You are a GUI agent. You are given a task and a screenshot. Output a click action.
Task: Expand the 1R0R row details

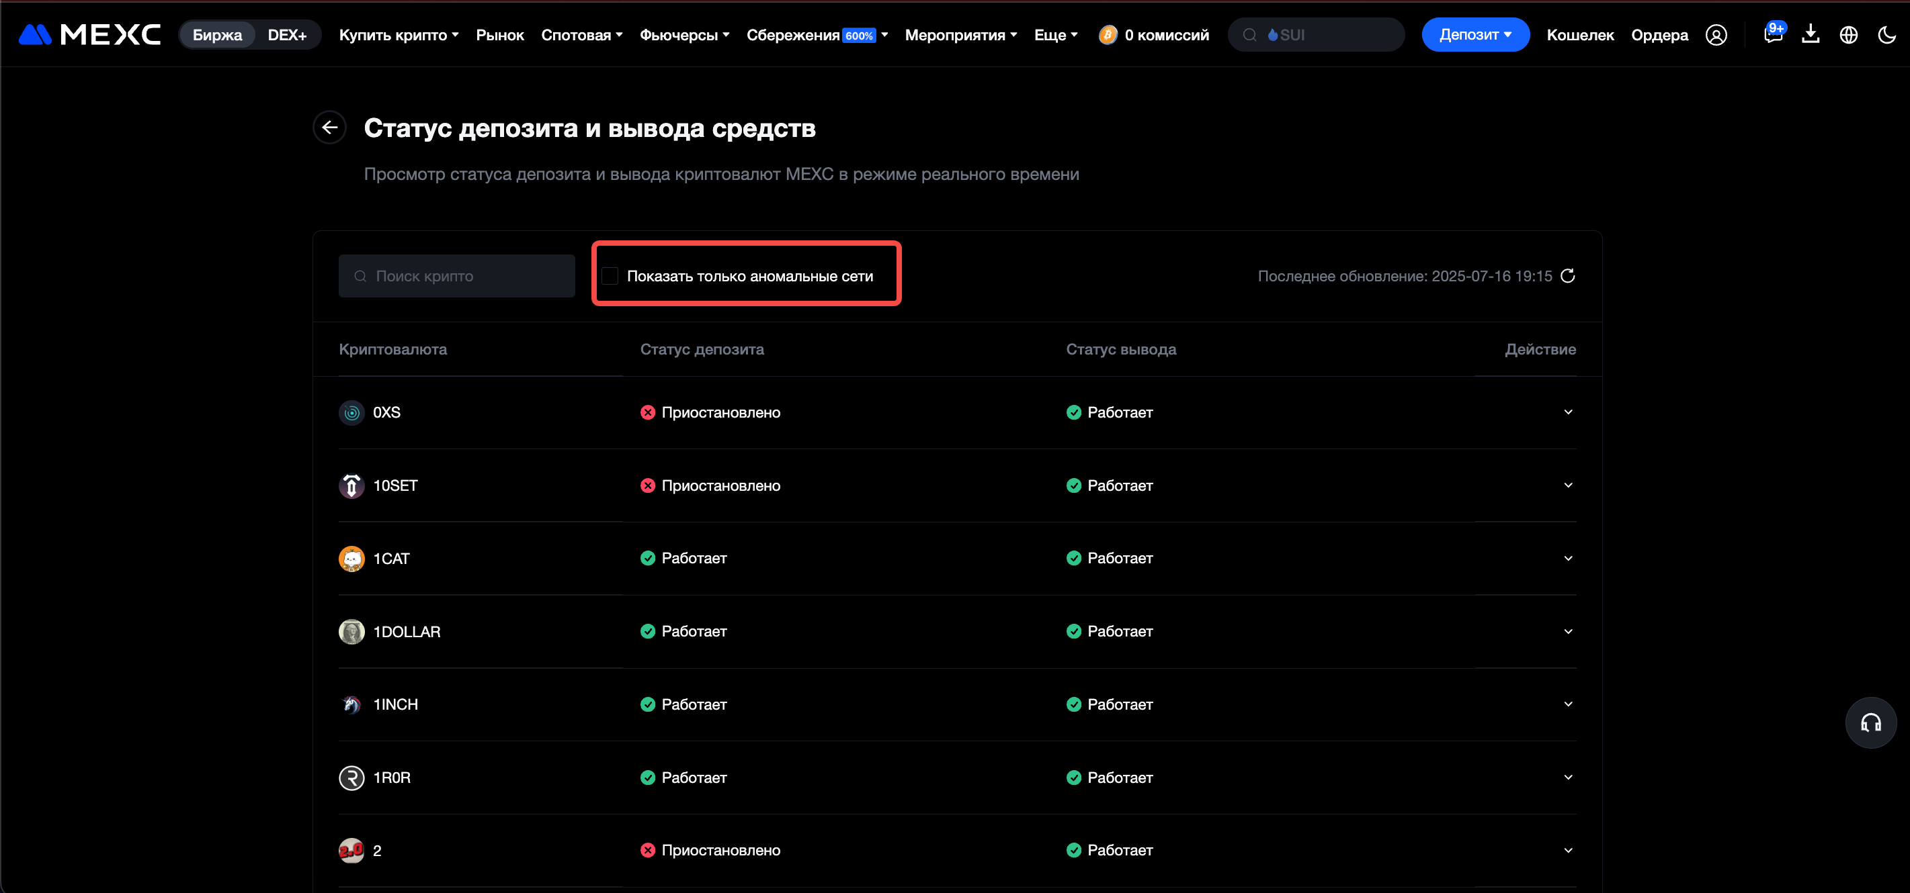[x=1567, y=778]
